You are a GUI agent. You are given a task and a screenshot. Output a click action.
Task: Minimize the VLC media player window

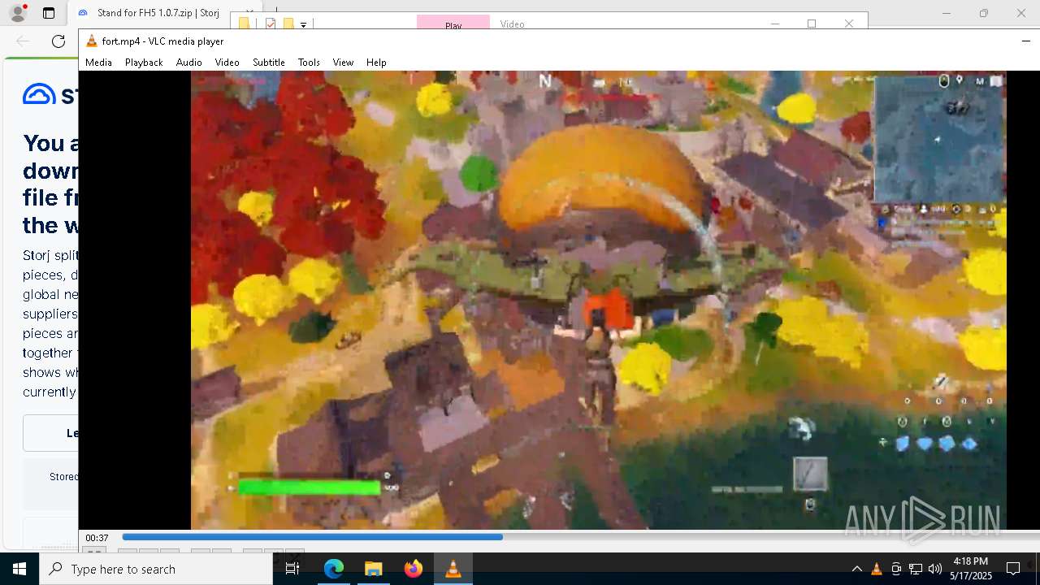coord(1025,41)
